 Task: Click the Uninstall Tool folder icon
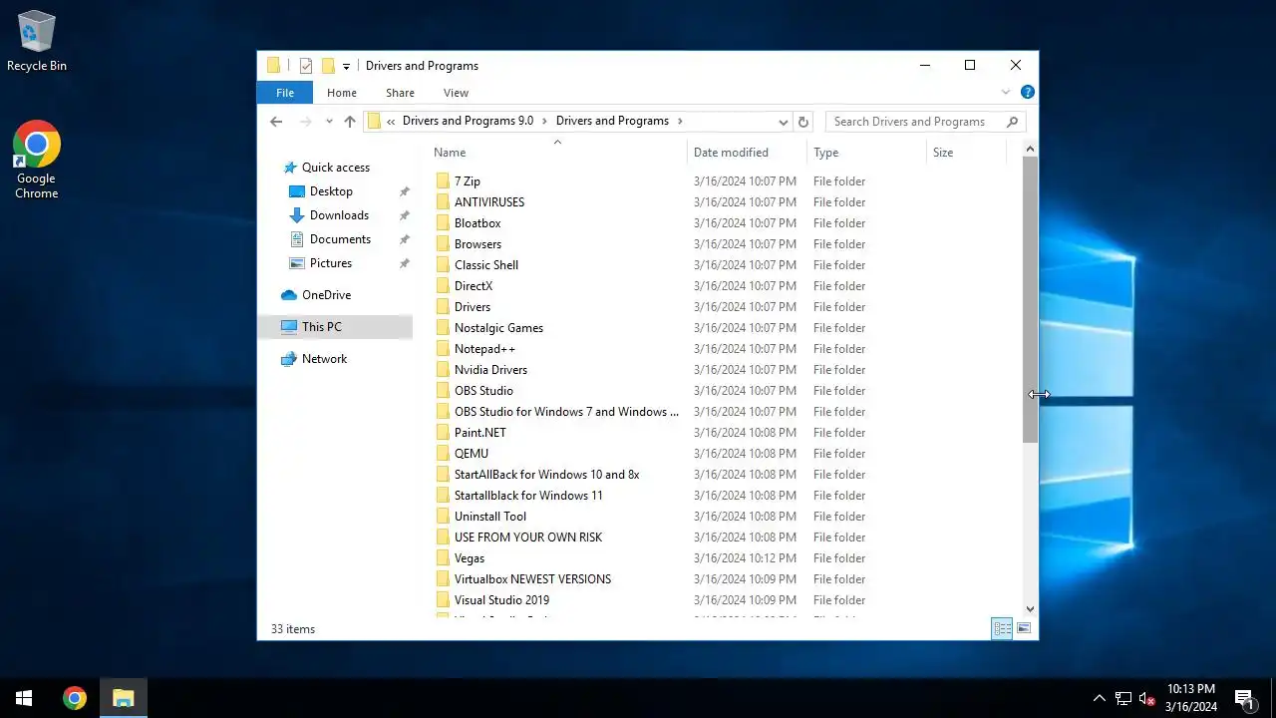click(444, 517)
